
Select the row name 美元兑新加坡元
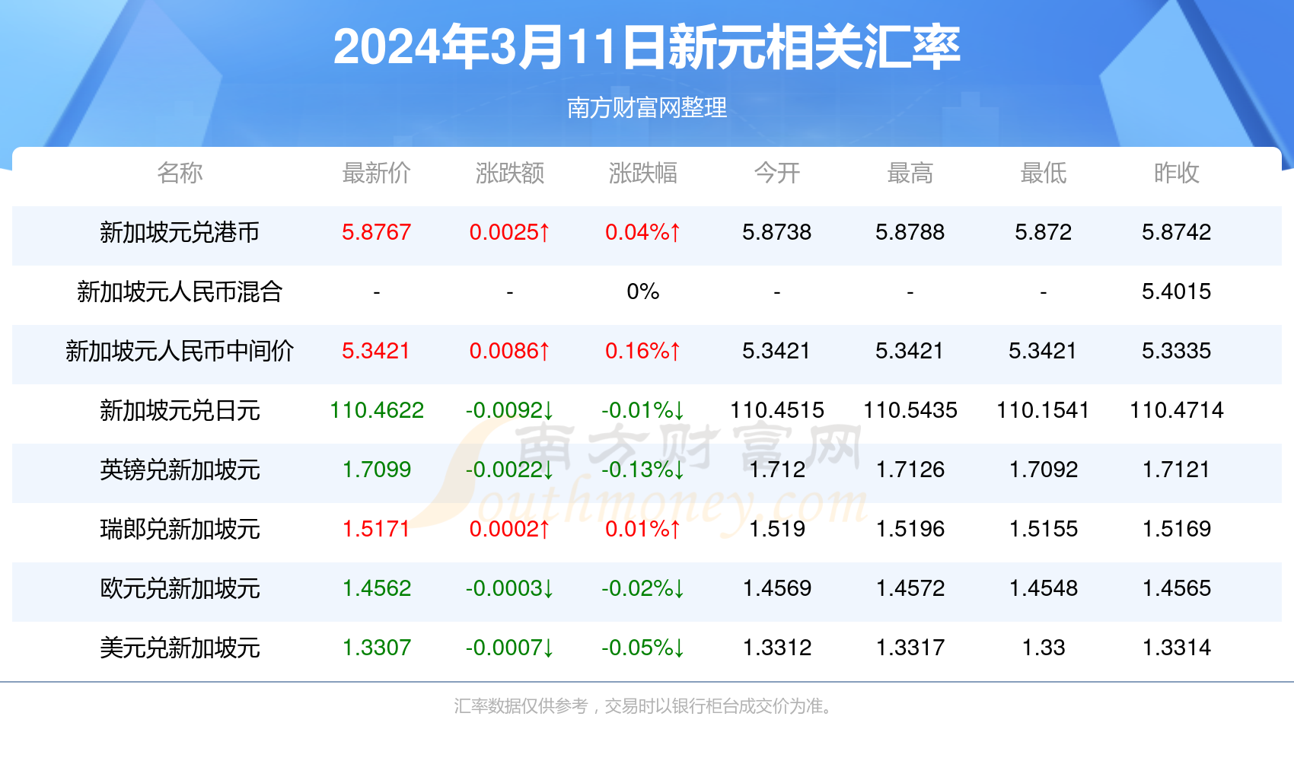[180, 648]
